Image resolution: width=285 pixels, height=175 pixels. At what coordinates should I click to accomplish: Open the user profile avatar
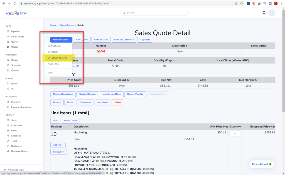click(x=272, y=13)
